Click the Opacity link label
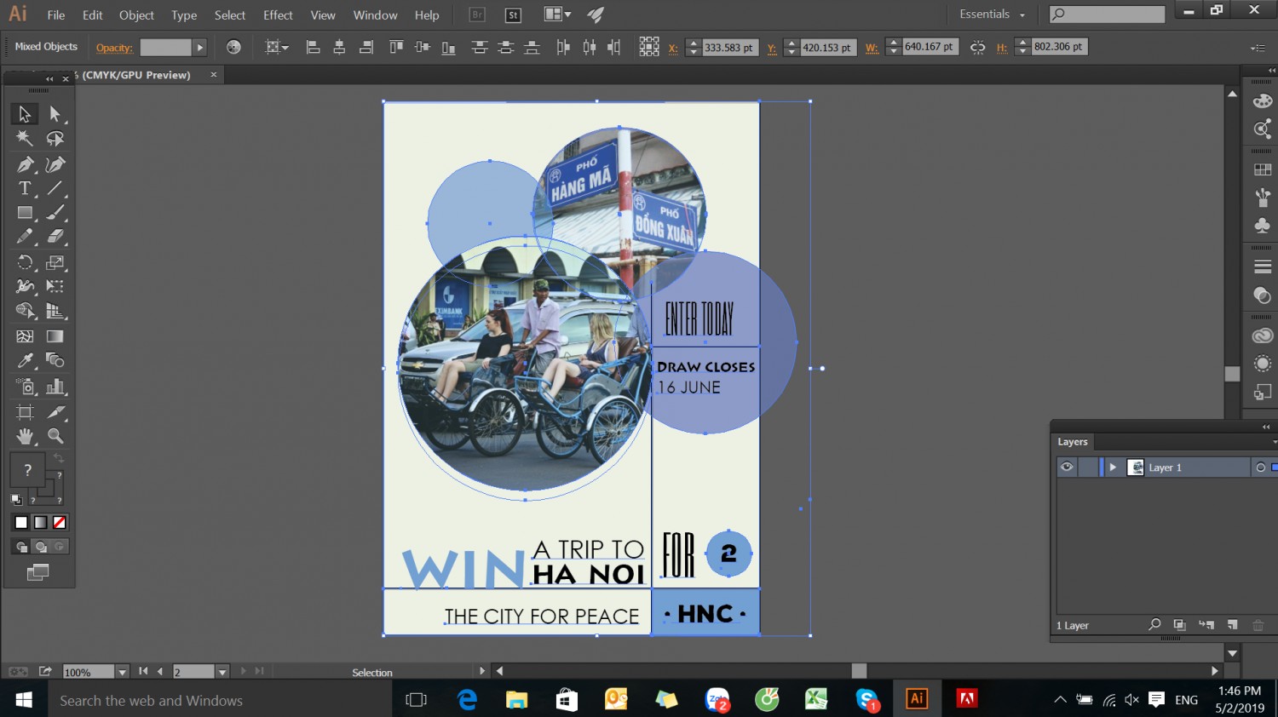This screenshot has height=717, width=1278. [x=114, y=48]
